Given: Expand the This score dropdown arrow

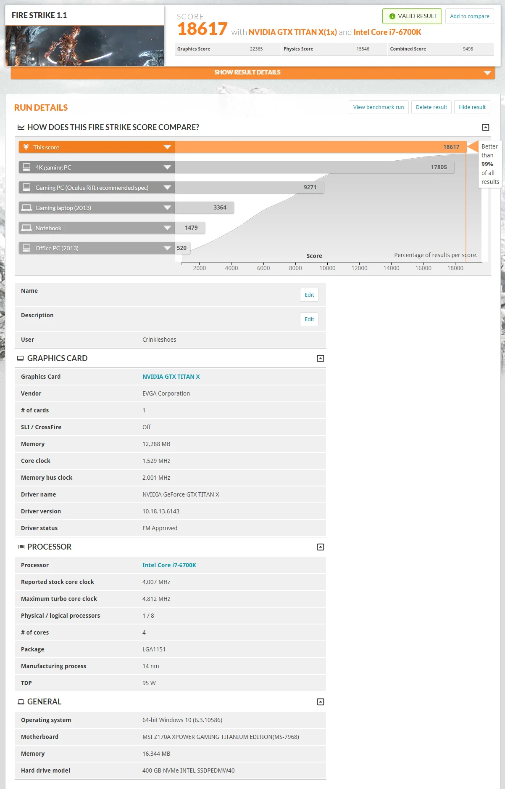Looking at the screenshot, I should (x=167, y=147).
